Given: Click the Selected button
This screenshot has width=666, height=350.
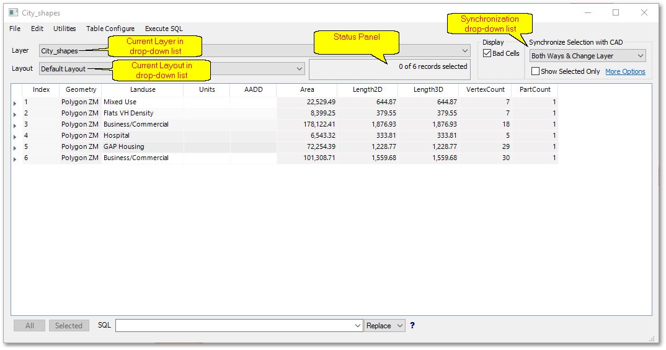Looking at the screenshot, I should (69, 325).
